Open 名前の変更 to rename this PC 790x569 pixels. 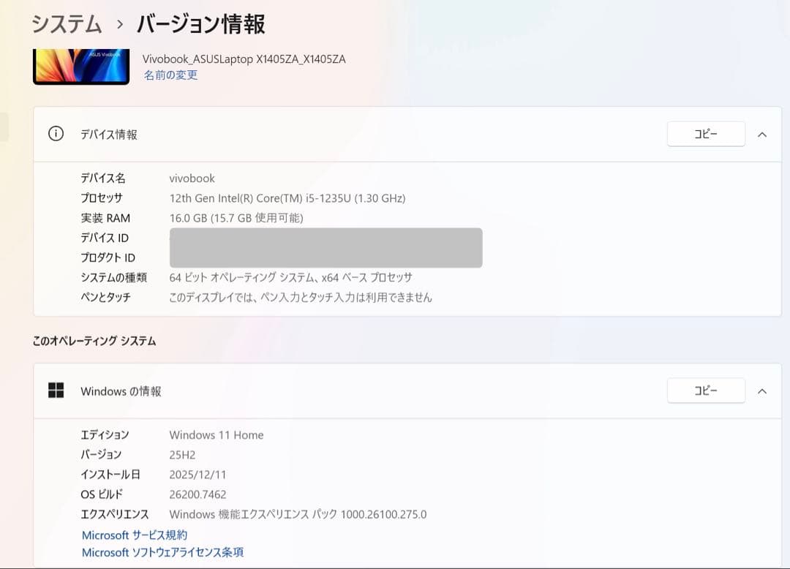pyautogui.click(x=170, y=75)
